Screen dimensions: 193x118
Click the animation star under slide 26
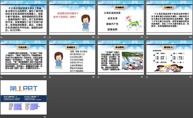[50, 37]
